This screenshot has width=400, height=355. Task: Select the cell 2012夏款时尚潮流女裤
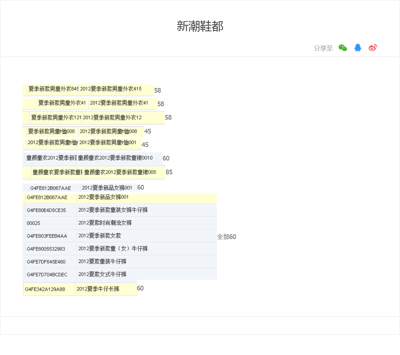pos(105,223)
